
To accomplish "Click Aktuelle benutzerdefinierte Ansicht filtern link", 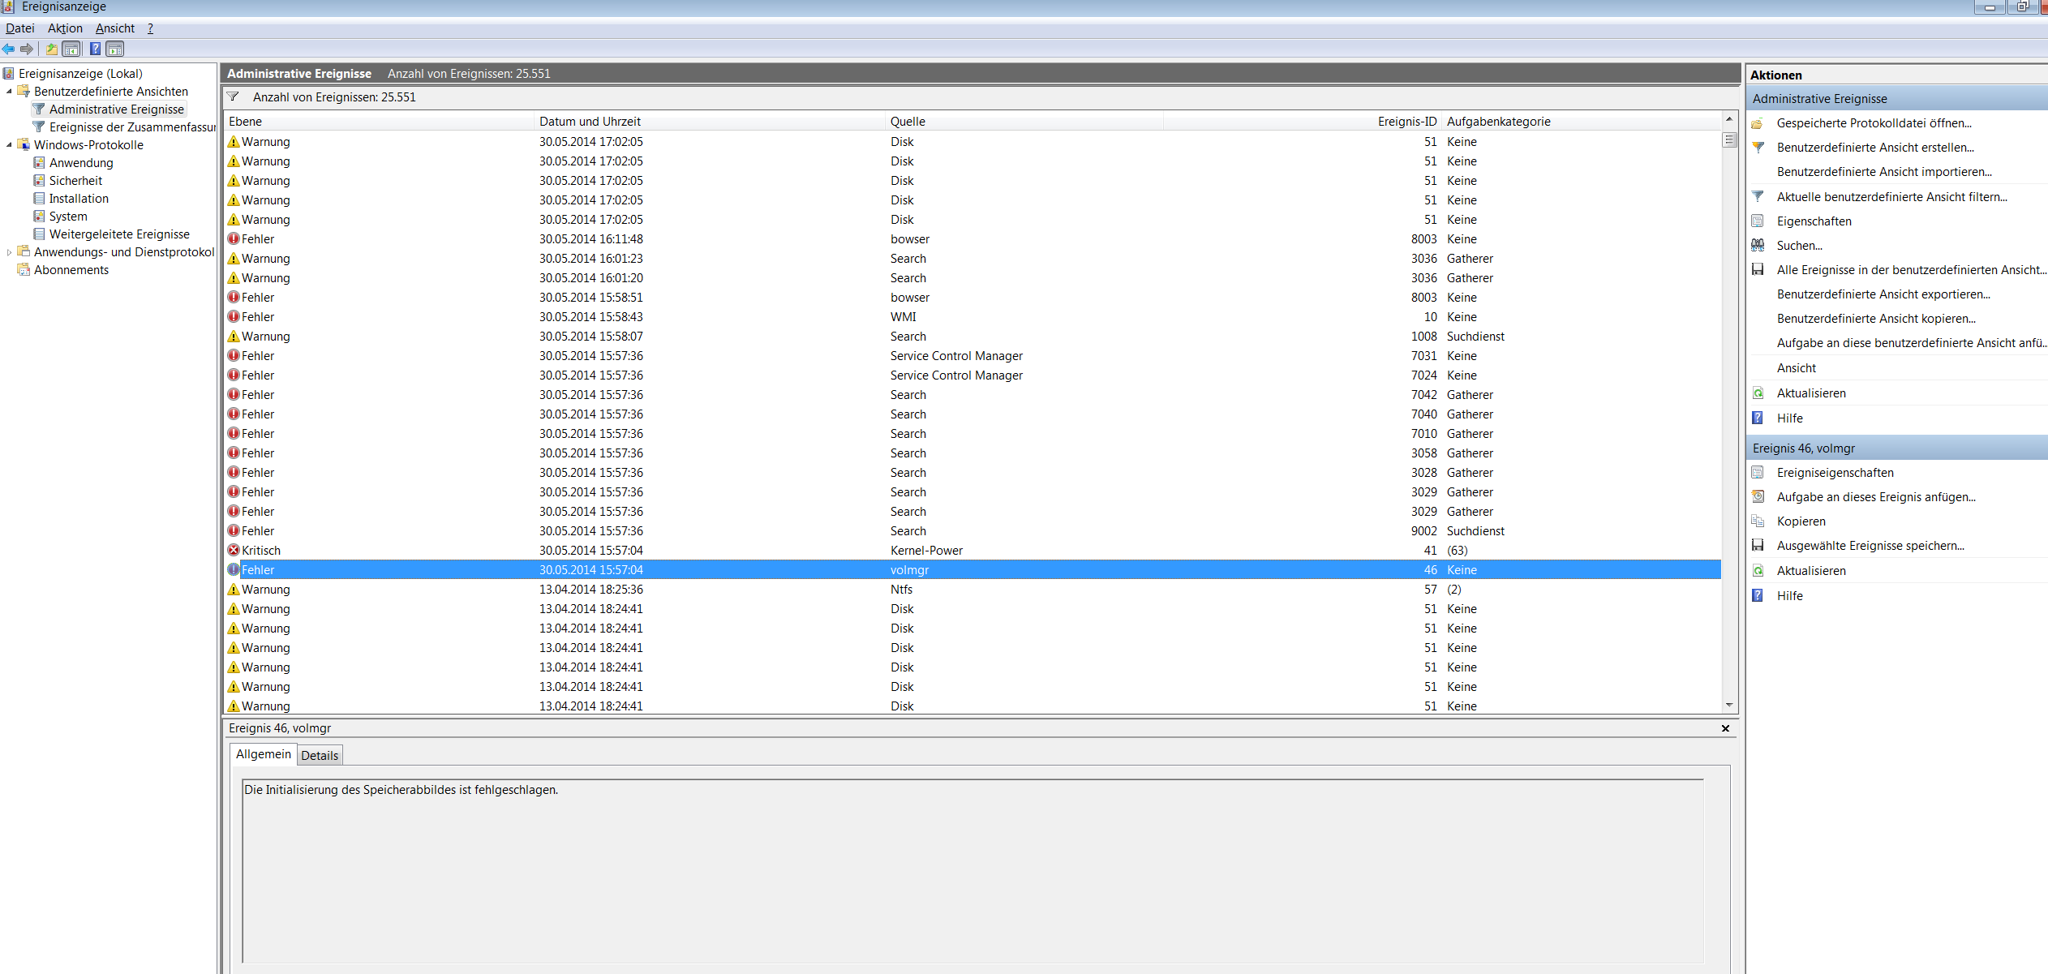I will tap(1891, 197).
